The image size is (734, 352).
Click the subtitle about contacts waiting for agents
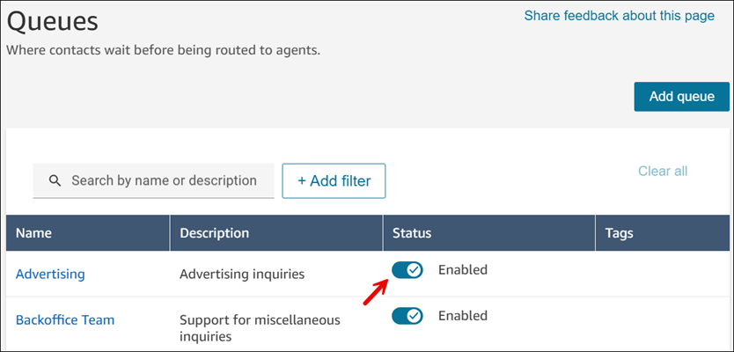pyautogui.click(x=163, y=50)
